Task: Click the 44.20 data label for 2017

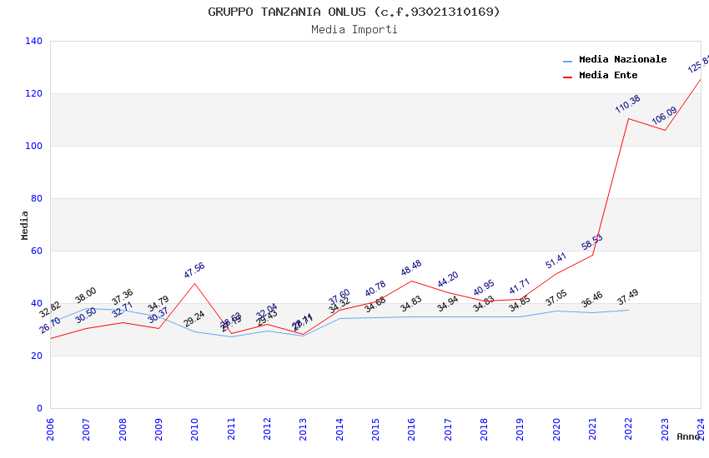Action: pyautogui.click(x=448, y=279)
